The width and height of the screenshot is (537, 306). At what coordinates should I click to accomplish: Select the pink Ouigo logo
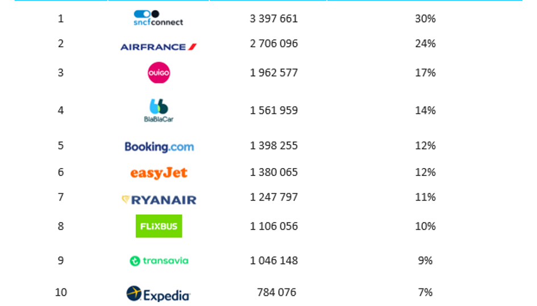[x=159, y=73]
